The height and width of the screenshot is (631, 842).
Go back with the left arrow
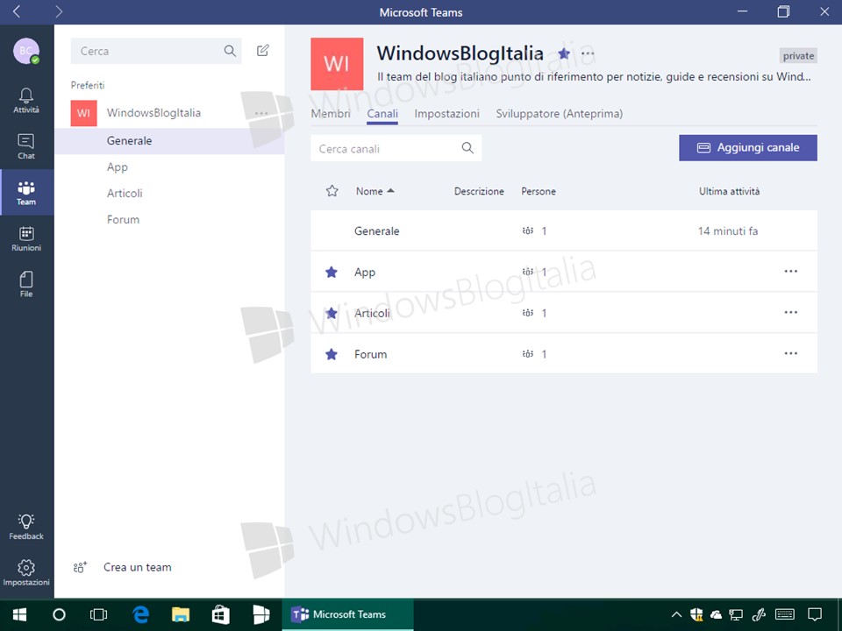click(17, 11)
